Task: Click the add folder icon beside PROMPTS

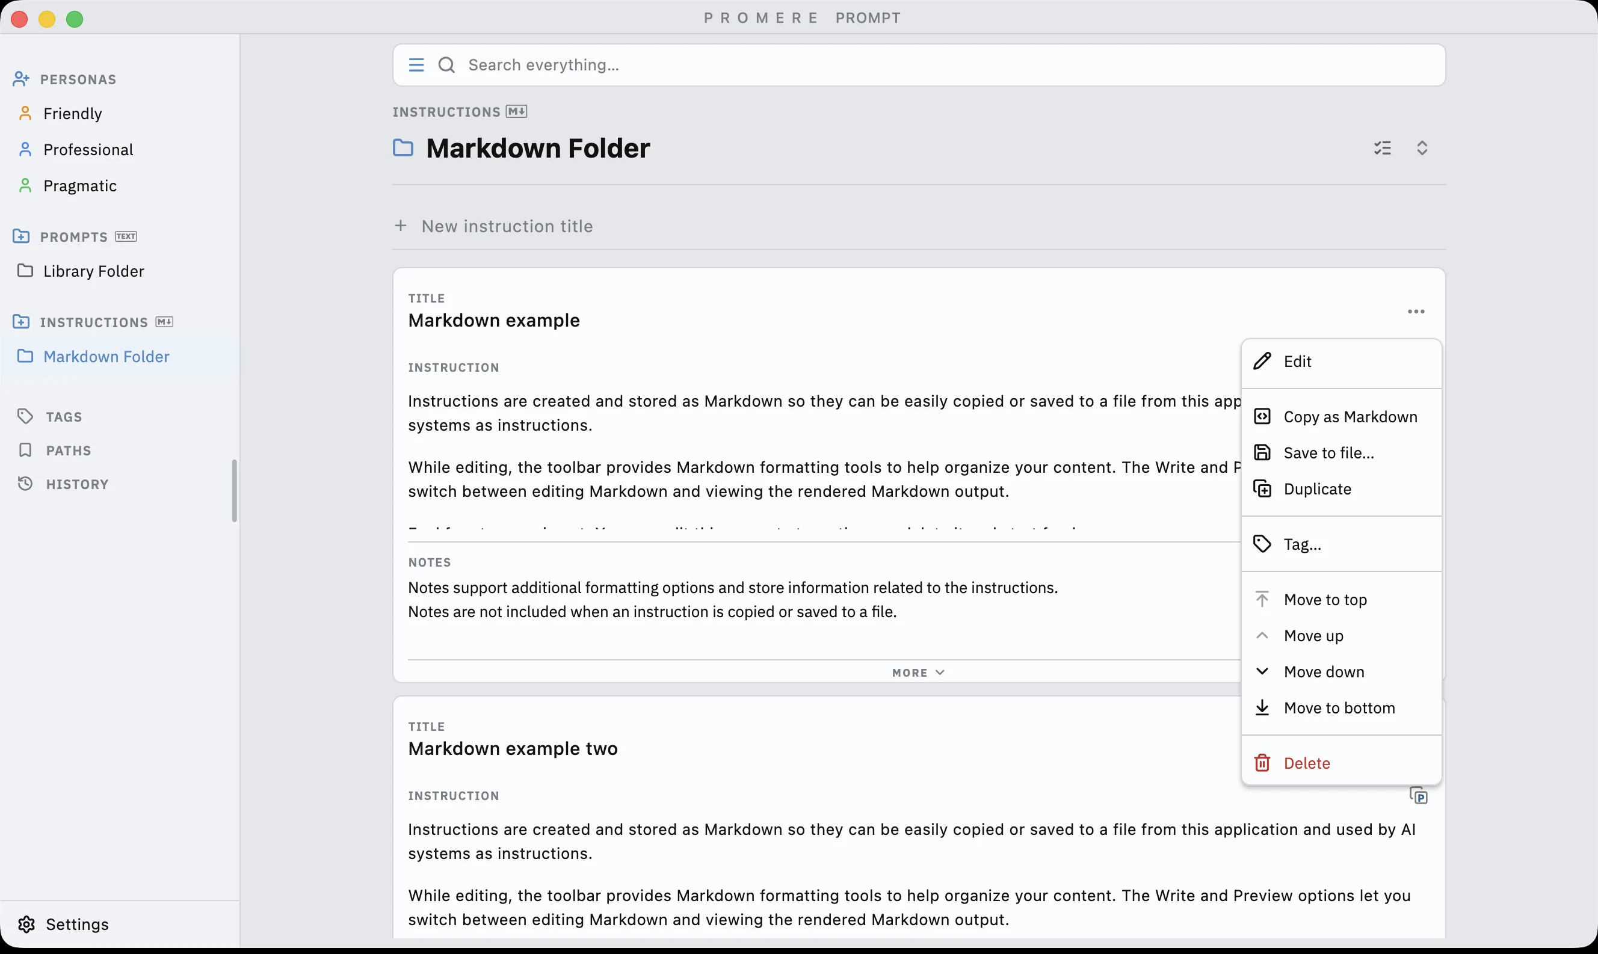Action: 20,236
